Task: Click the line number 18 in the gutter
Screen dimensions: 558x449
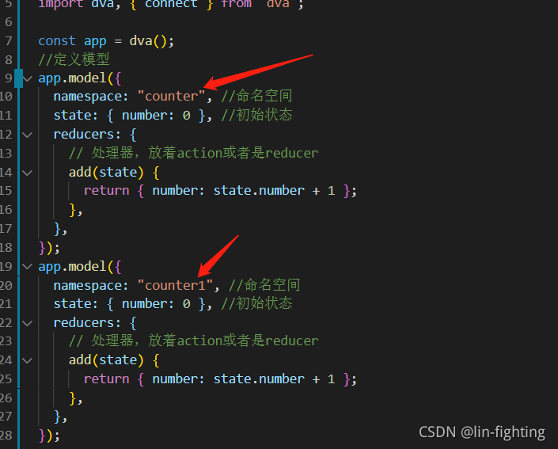Action: point(6,248)
